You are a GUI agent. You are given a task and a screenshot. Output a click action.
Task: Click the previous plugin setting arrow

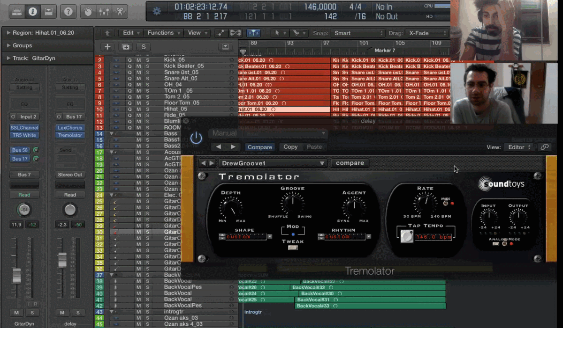[x=218, y=147]
